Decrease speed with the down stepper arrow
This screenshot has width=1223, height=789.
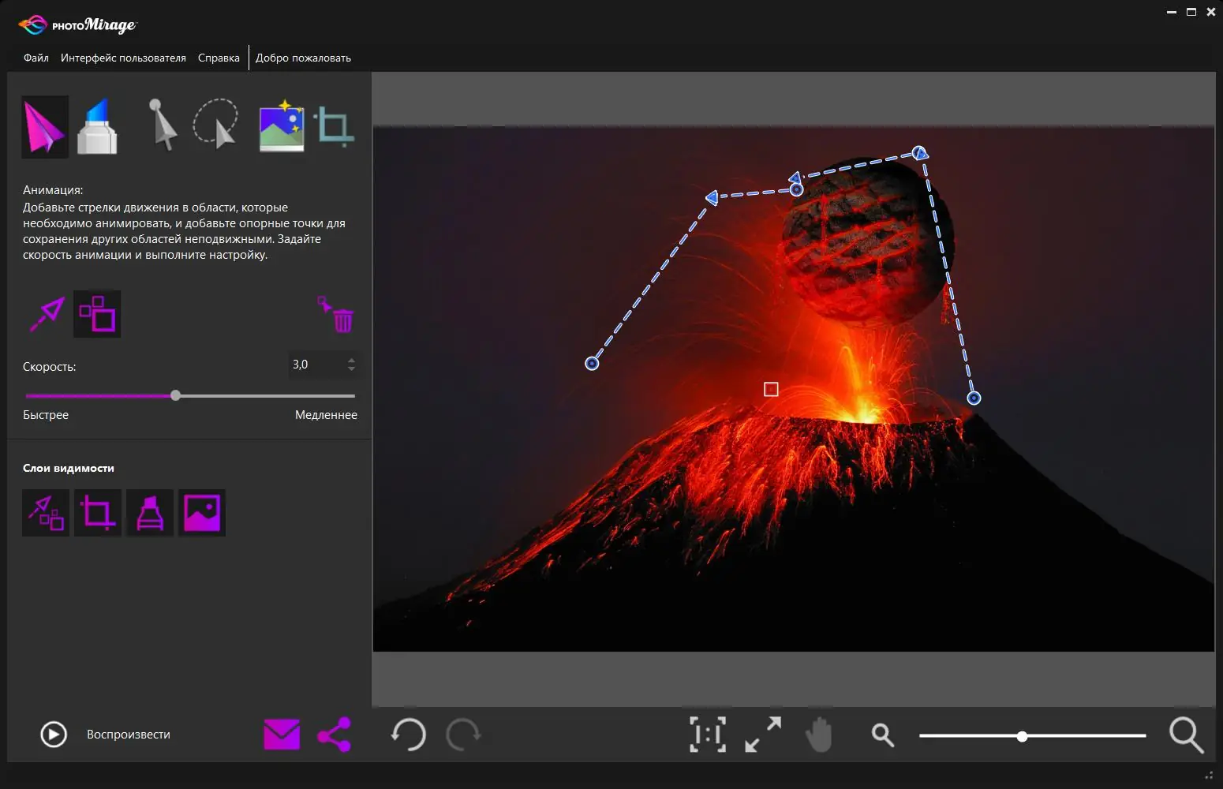pos(352,369)
